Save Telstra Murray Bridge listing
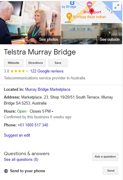The width and height of the screenshot is (123, 180). [58, 63]
